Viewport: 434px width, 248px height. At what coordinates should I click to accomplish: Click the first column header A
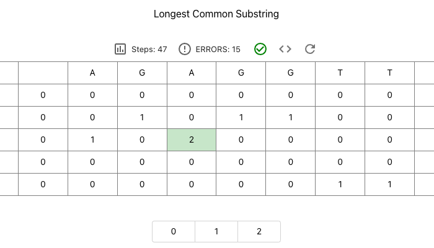pos(92,73)
